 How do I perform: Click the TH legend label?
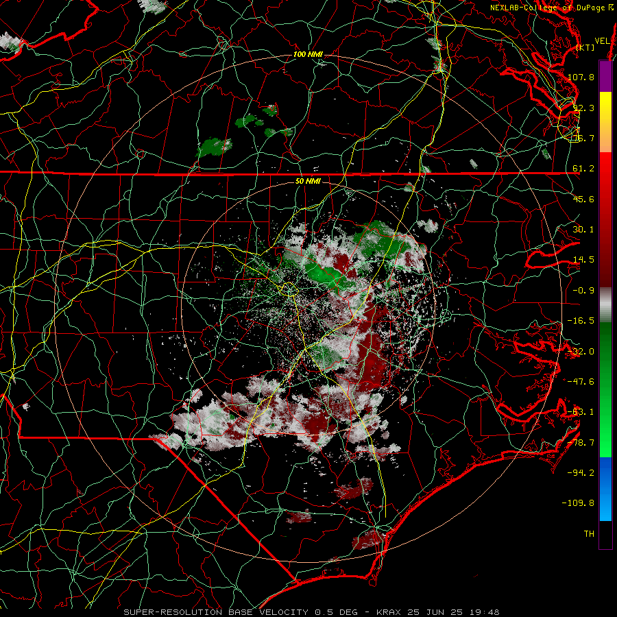(589, 534)
